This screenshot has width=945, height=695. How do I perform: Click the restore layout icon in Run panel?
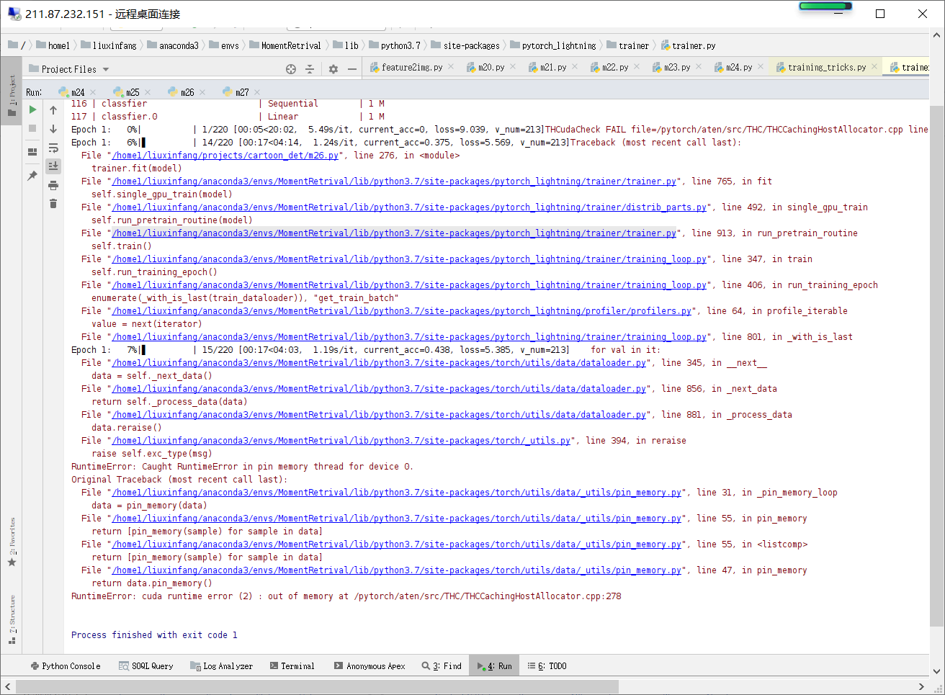coord(32,152)
